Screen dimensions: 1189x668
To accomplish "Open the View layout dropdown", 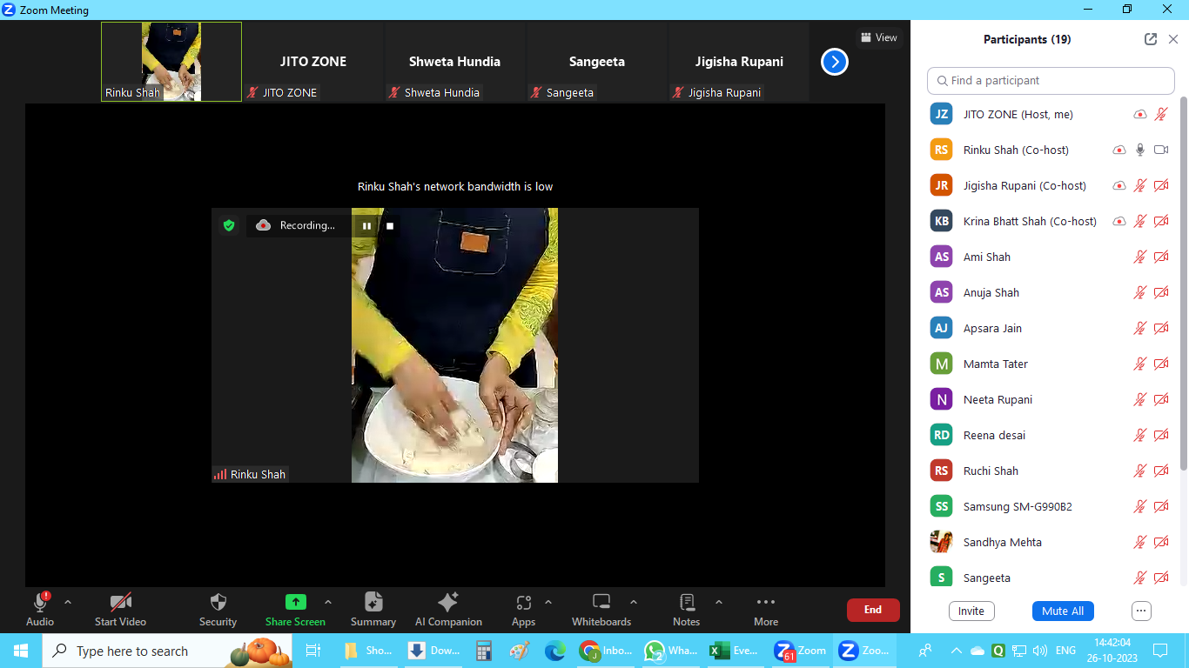I will (x=878, y=37).
